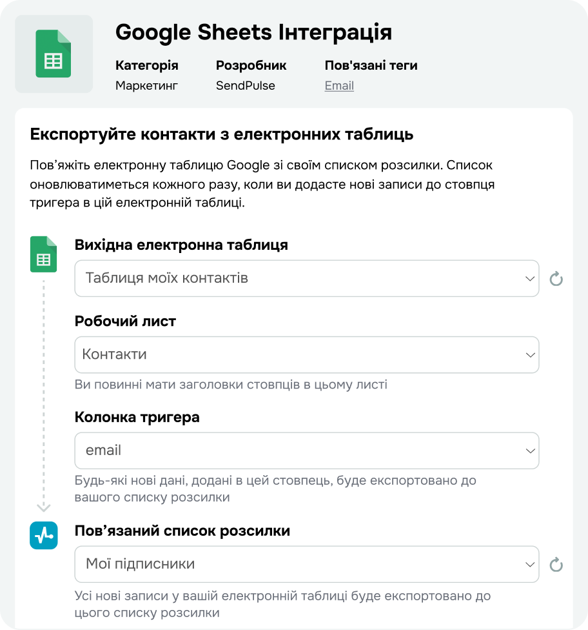This screenshot has height=630, width=588.
Task: Refresh the linked mailing list options
Action: click(x=556, y=565)
